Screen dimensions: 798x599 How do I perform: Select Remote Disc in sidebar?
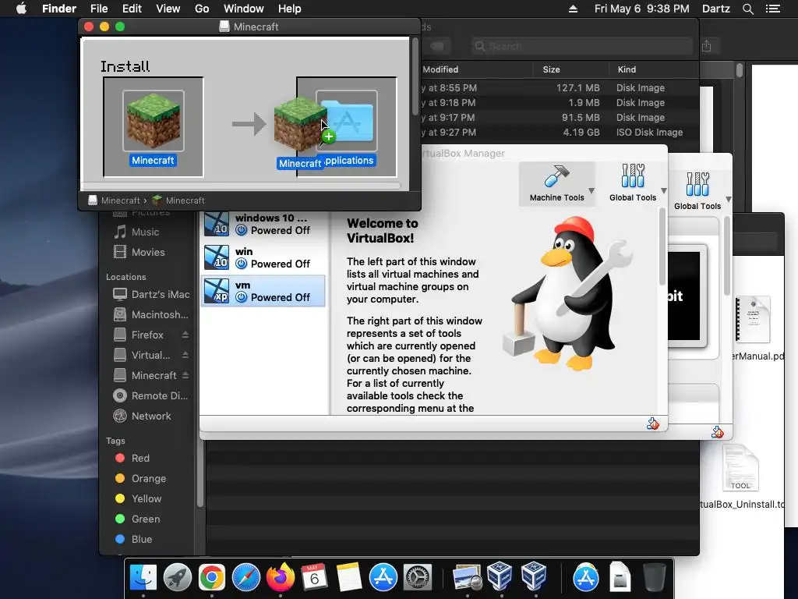point(151,395)
